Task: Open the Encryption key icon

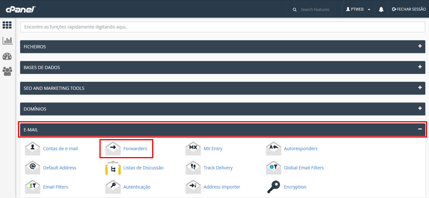Action: pos(273,187)
